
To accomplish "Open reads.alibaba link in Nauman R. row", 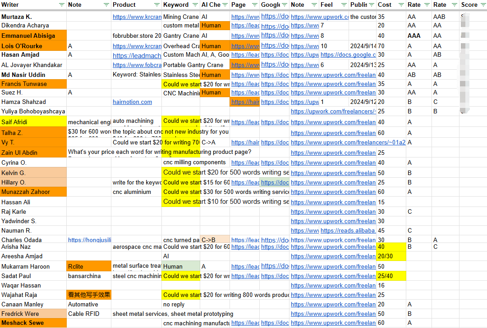I will tap(348, 231).
